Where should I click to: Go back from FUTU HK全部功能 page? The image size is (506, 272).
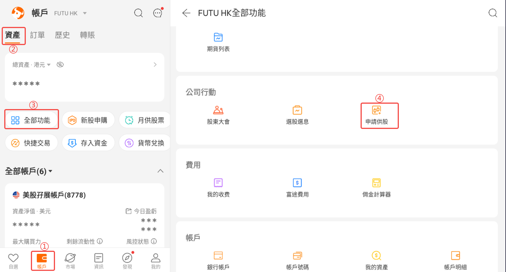pos(186,13)
